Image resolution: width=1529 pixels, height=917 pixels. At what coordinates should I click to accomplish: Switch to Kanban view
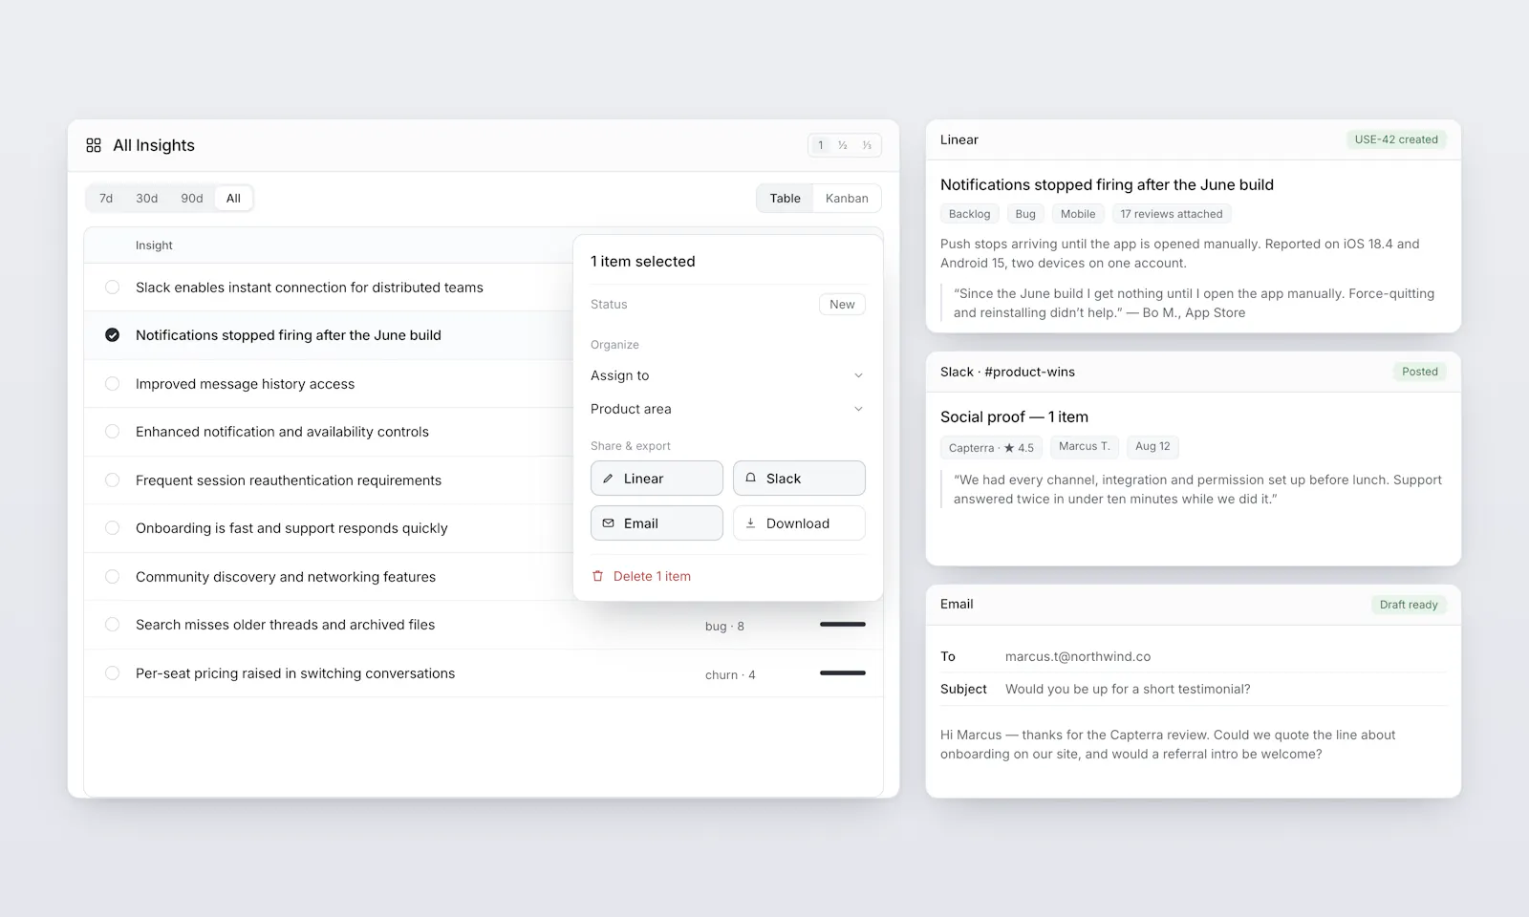pyautogui.click(x=847, y=199)
